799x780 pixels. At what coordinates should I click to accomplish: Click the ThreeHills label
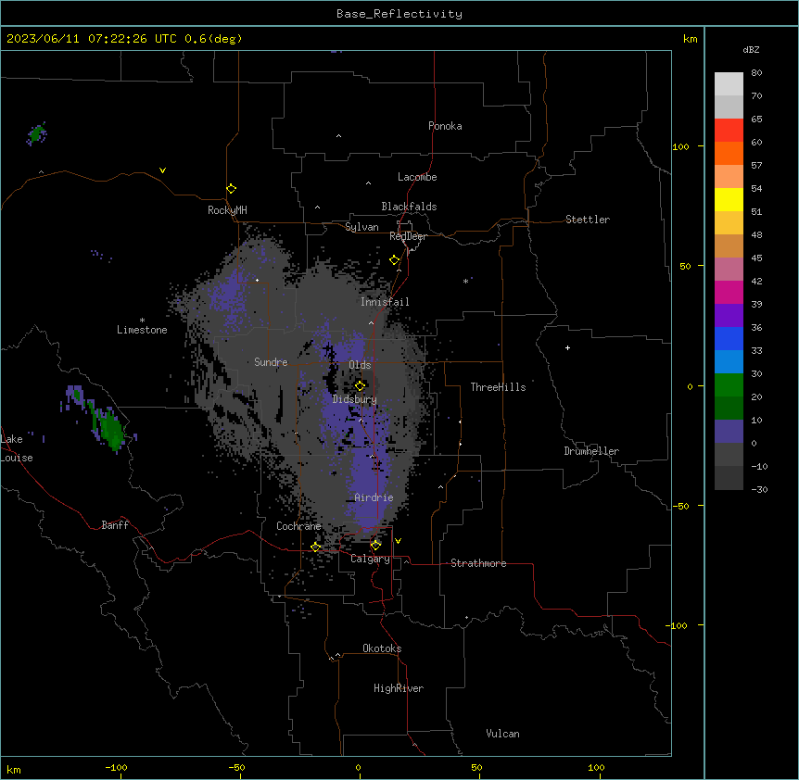(x=498, y=387)
